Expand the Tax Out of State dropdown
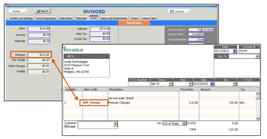The height and width of the screenshot is (139, 267). 184,123
